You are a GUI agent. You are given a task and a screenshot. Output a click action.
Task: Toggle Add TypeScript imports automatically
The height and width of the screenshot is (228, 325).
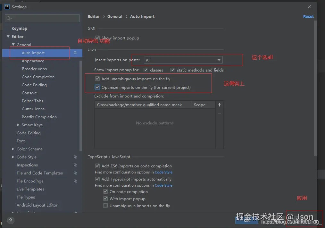(x=97, y=179)
